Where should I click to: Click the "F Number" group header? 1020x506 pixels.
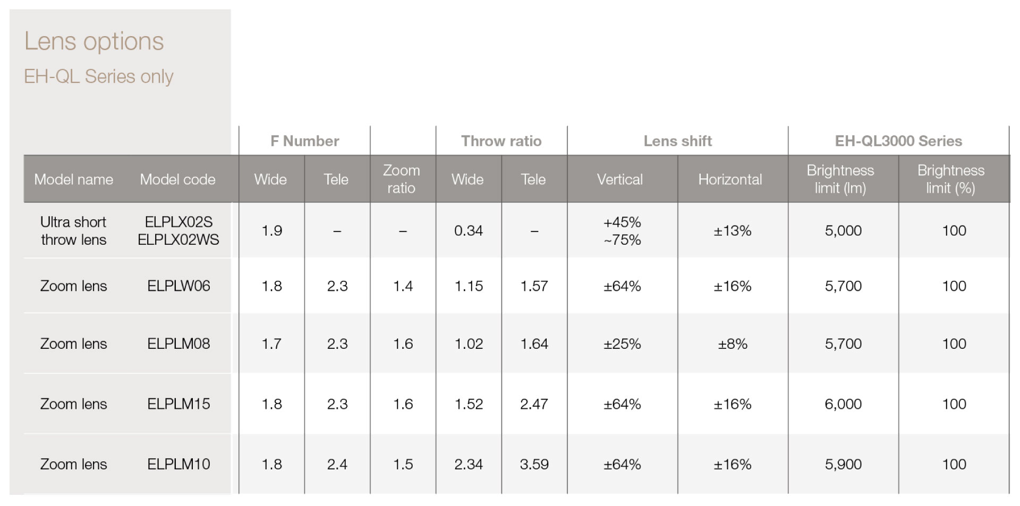coord(304,141)
